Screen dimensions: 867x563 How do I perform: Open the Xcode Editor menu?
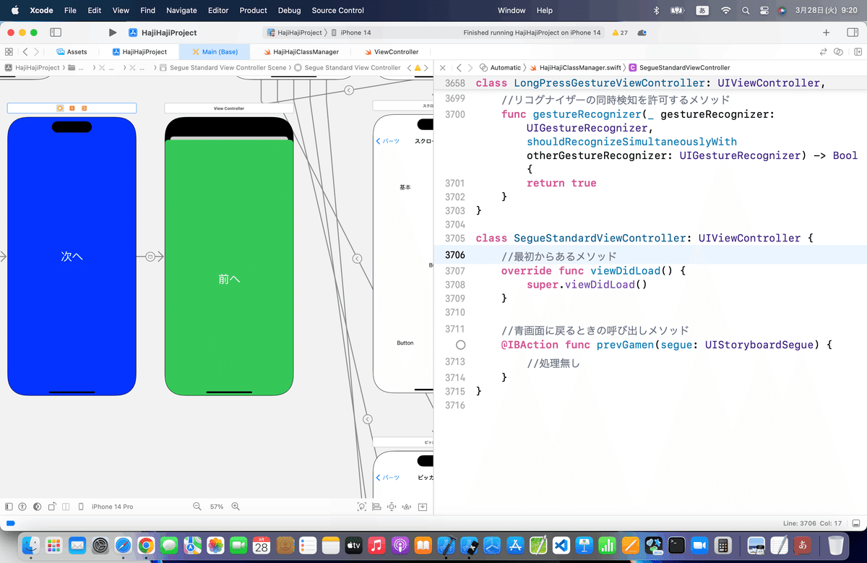pyautogui.click(x=218, y=11)
